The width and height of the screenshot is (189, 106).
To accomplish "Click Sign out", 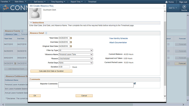I will pyautogui.click(x=183, y=2).
